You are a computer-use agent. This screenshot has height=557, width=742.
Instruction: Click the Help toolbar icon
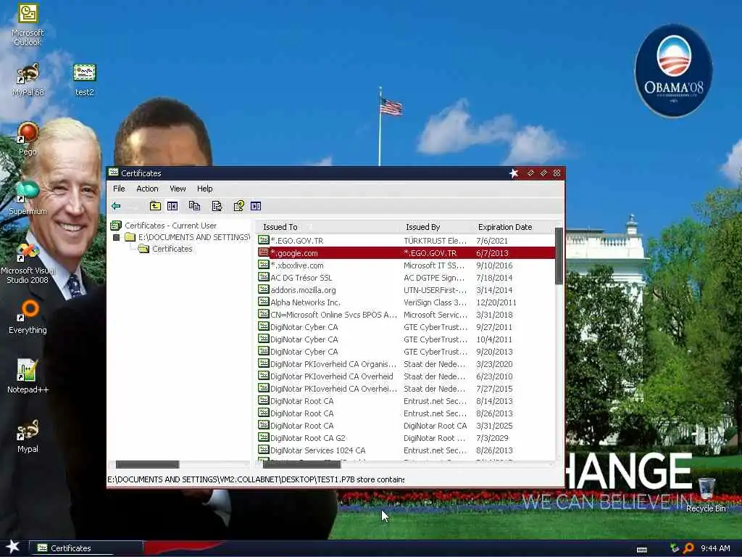pyautogui.click(x=239, y=206)
